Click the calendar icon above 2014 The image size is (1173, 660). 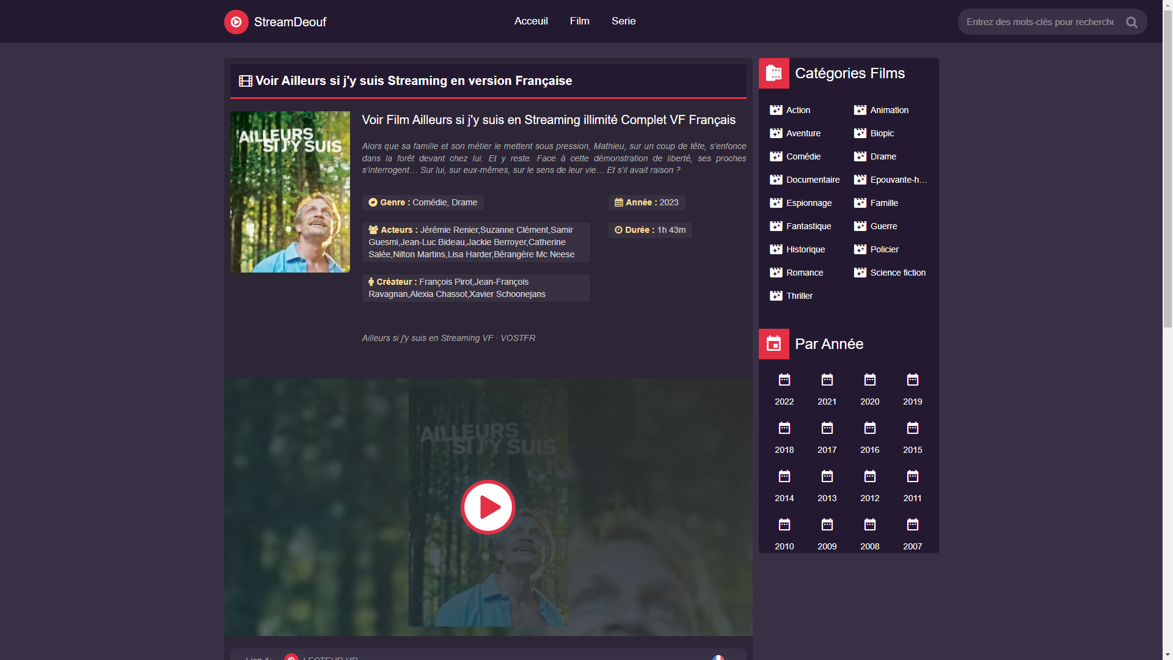pyautogui.click(x=784, y=476)
